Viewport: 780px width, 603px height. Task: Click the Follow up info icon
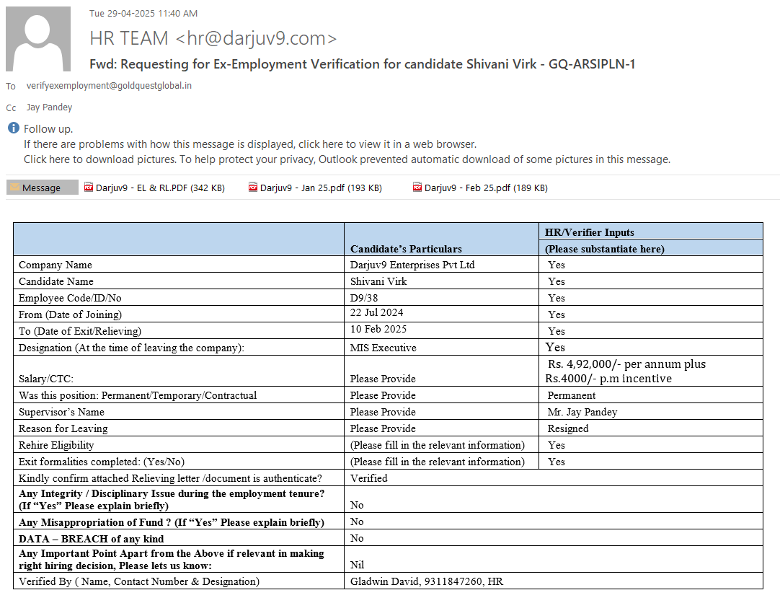pyautogui.click(x=14, y=128)
